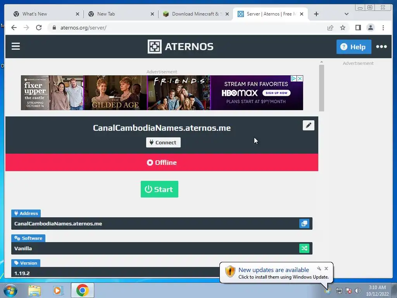The height and width of the screenshot is (298, 397).
Task: Click the Chrome taskbar icon
Action: (x=82, y=290)
